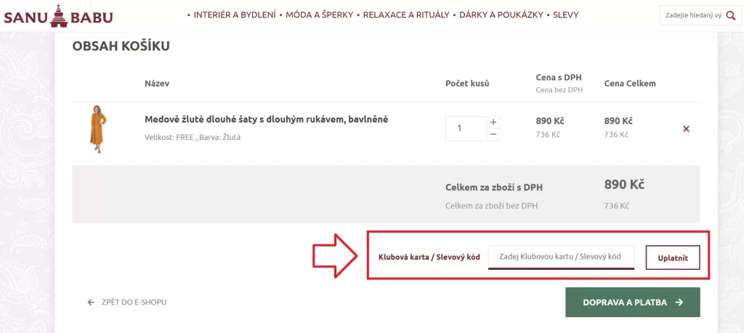This screenshot has width=744, height=333.
Task: Click the search magnifier icon
Action: coord(732,16)
